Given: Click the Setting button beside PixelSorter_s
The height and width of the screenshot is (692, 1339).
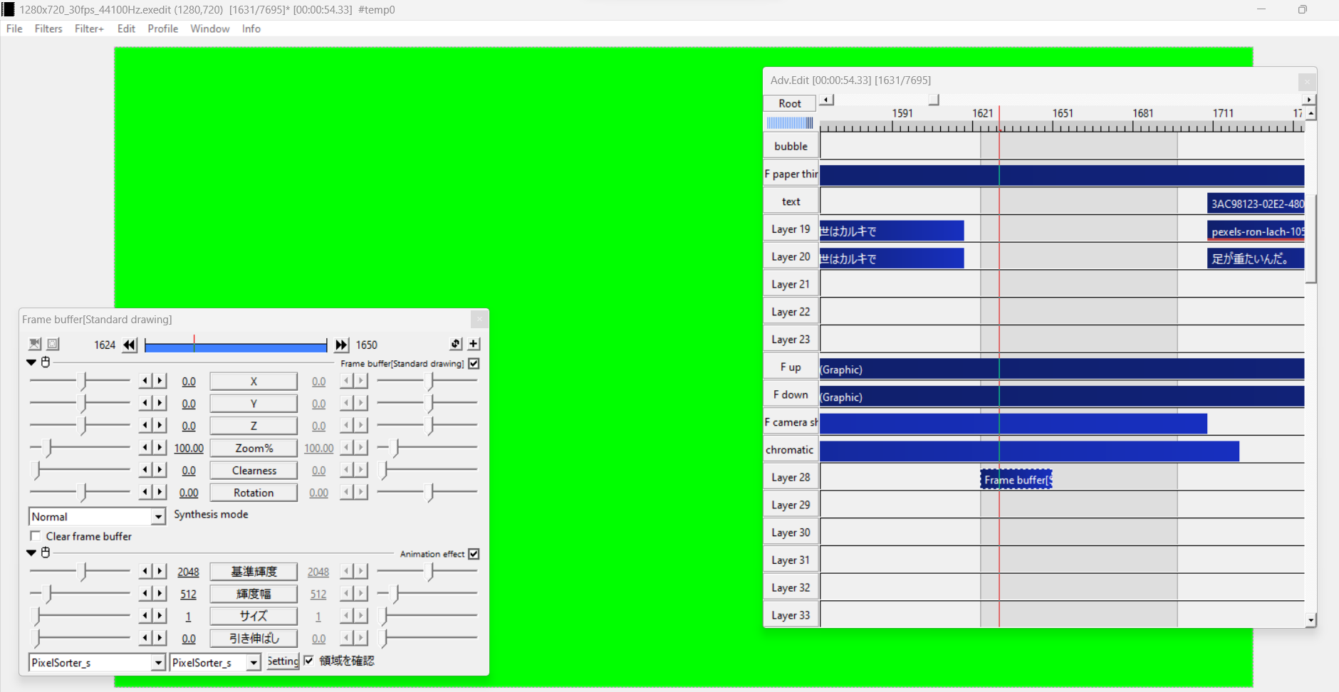Looking at the screenshot, I should (283, 661).
